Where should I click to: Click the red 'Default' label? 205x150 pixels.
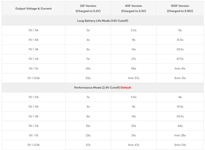126,88
